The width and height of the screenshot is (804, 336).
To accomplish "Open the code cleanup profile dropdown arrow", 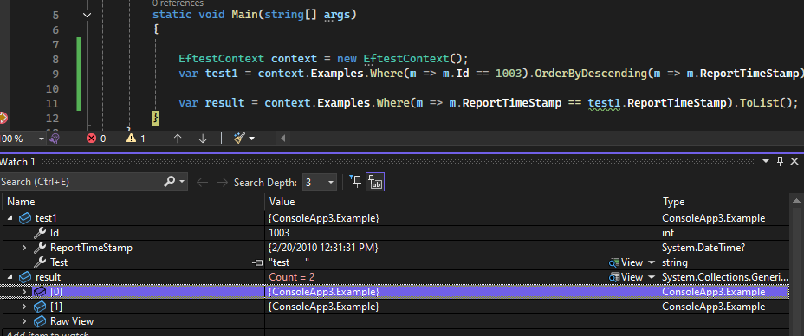I will click(x=252, y=139).
